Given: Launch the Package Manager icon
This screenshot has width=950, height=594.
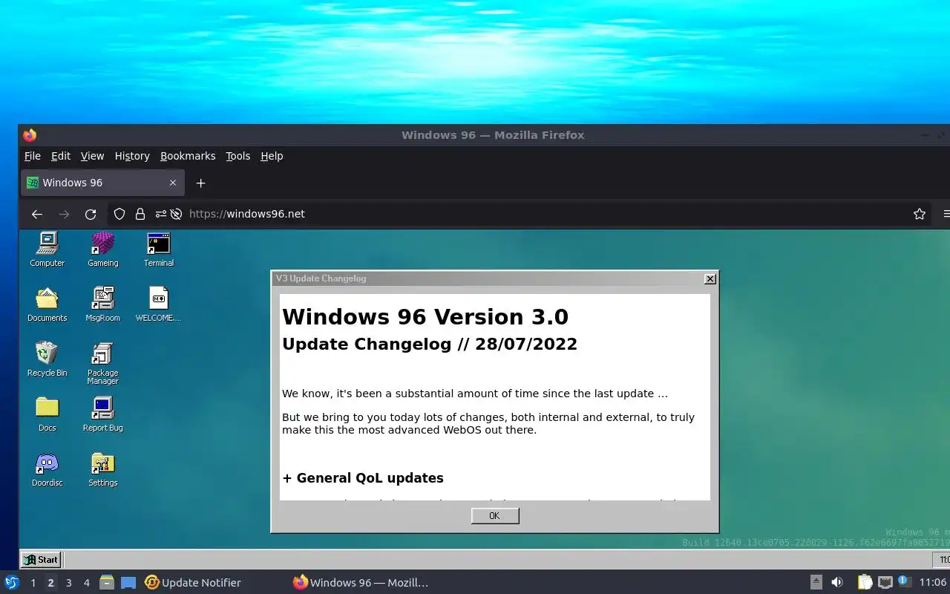Looking at the screenshot, I should [x=102, y=363].
